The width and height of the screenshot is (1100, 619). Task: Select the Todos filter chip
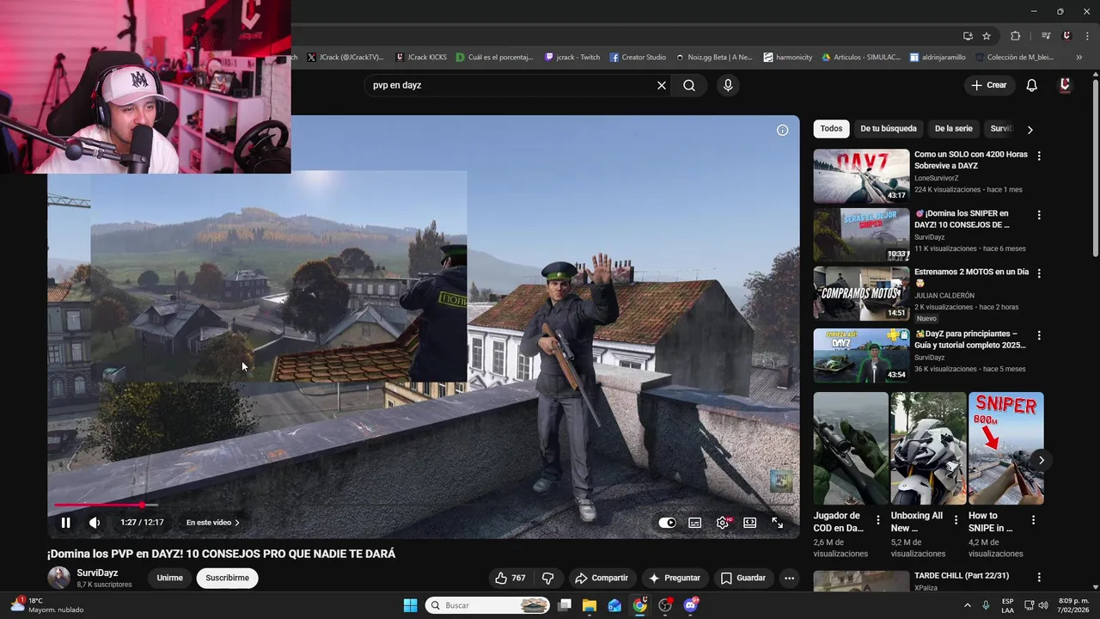831,129
